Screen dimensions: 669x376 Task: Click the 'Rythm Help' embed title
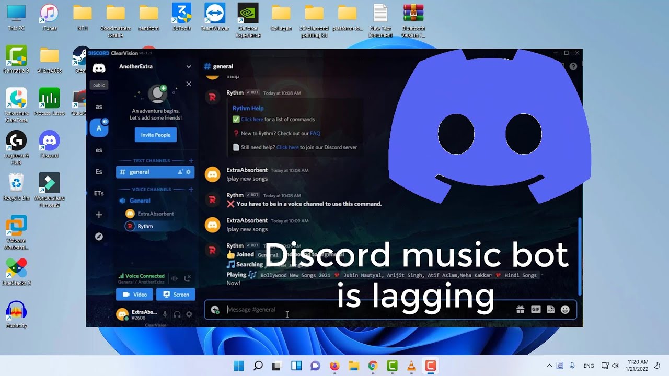click(248, 108)
